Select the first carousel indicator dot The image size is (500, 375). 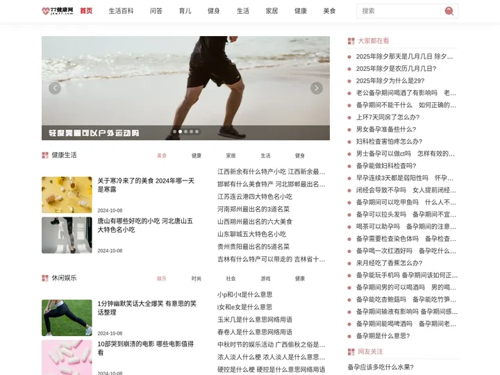pos(174,131)
